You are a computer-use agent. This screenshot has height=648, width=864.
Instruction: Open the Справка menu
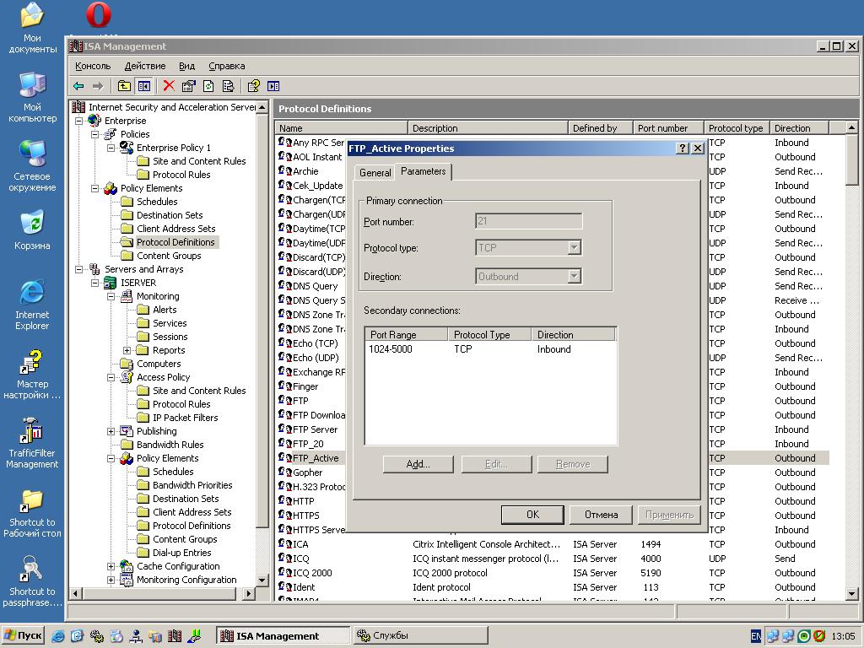tap(226, 66)
